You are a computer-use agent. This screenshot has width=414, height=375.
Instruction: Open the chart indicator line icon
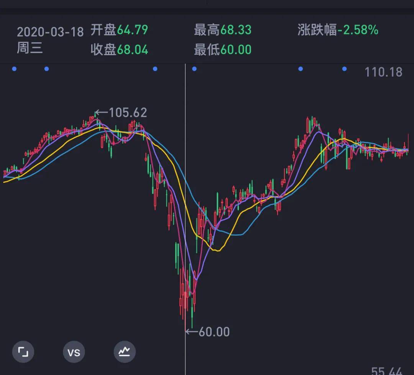click(x=125, y=352)
